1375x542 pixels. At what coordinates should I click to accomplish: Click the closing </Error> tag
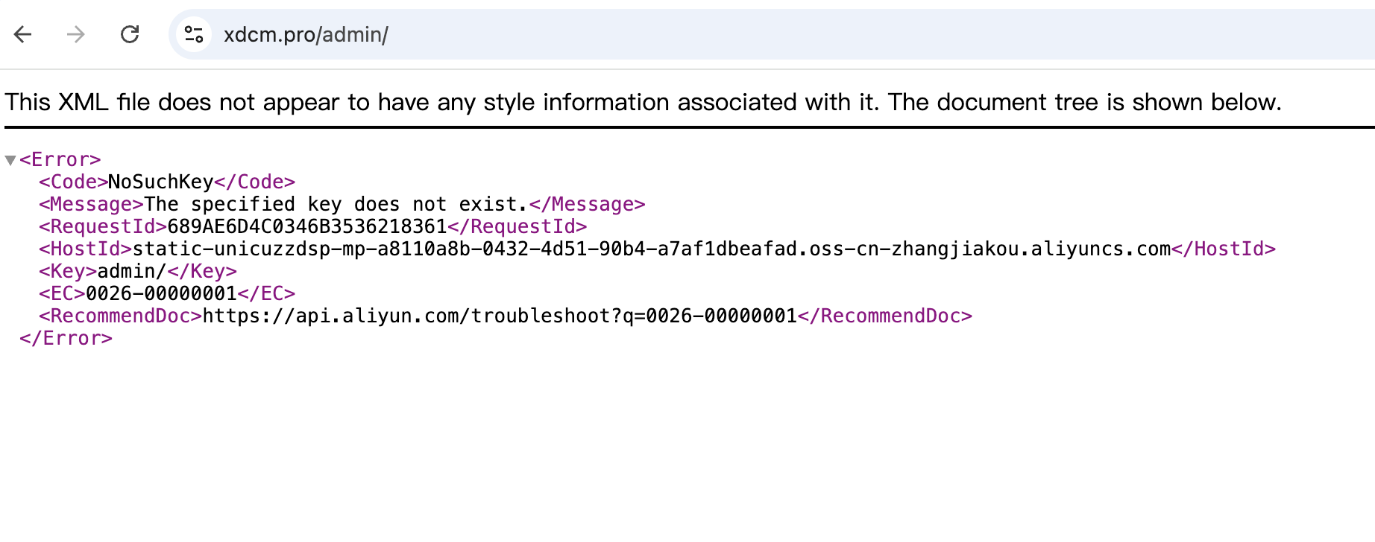(66, 339)
